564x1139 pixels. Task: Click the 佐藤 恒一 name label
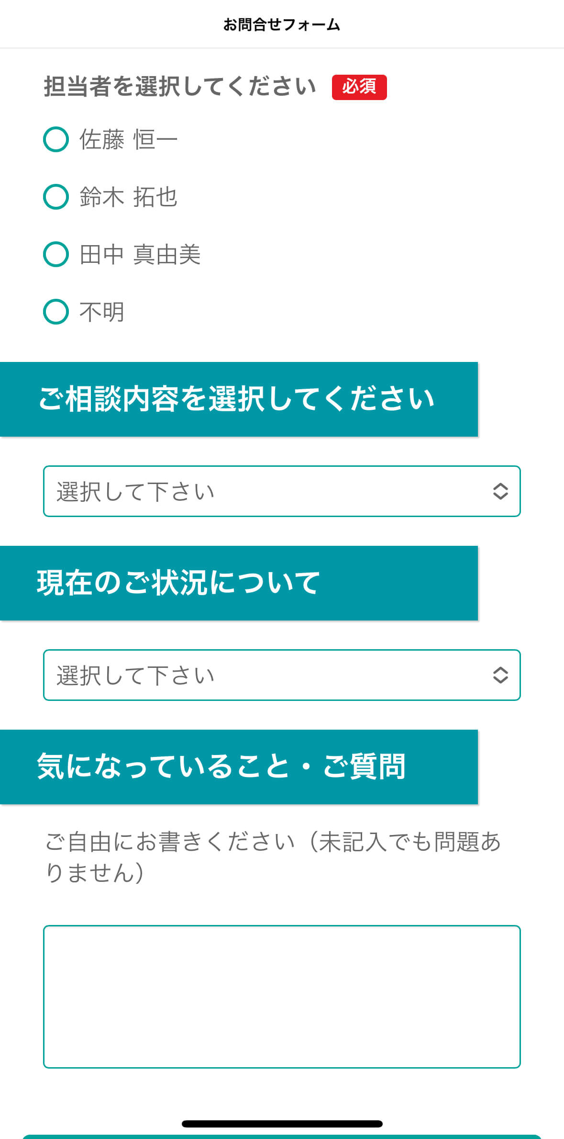(x=128, y=139)
